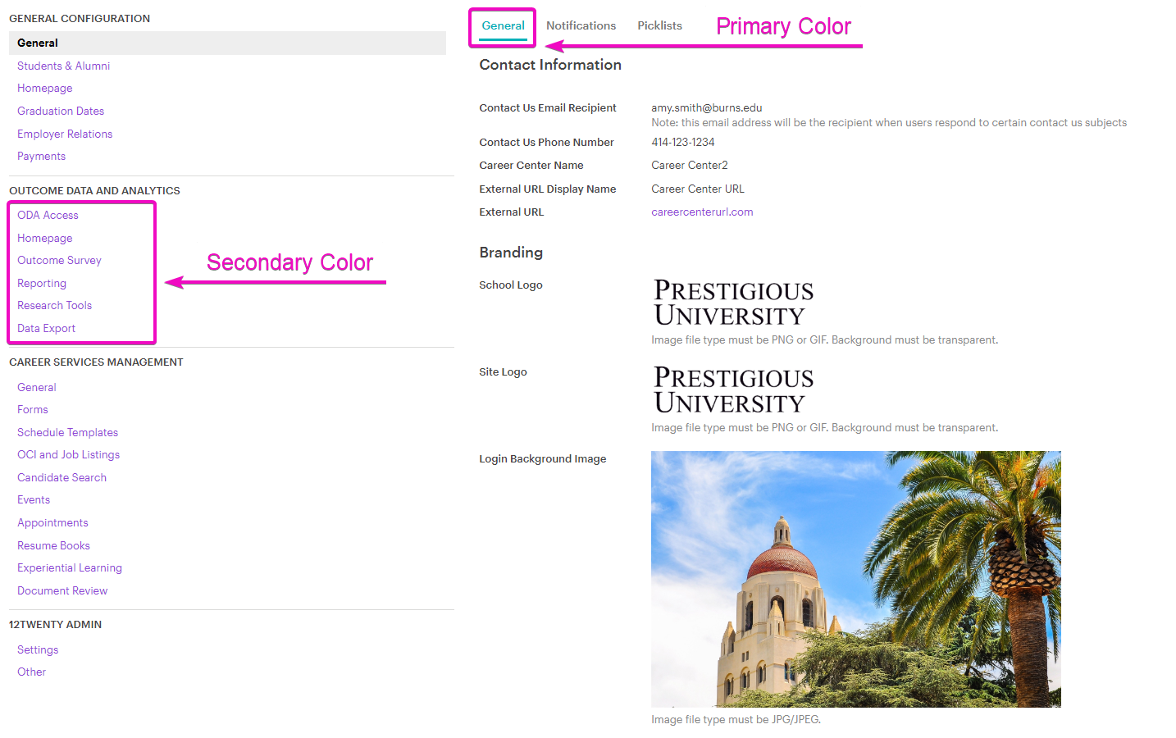Open Experiential Learning settings
The width and height of the screenshot is (1176, 738).
point(69,567)
